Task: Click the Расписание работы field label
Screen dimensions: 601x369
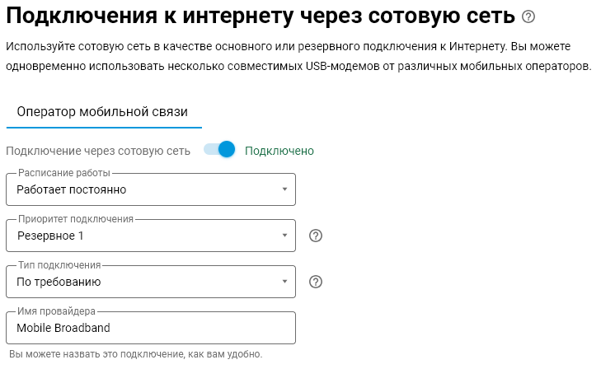Action: 64,174
